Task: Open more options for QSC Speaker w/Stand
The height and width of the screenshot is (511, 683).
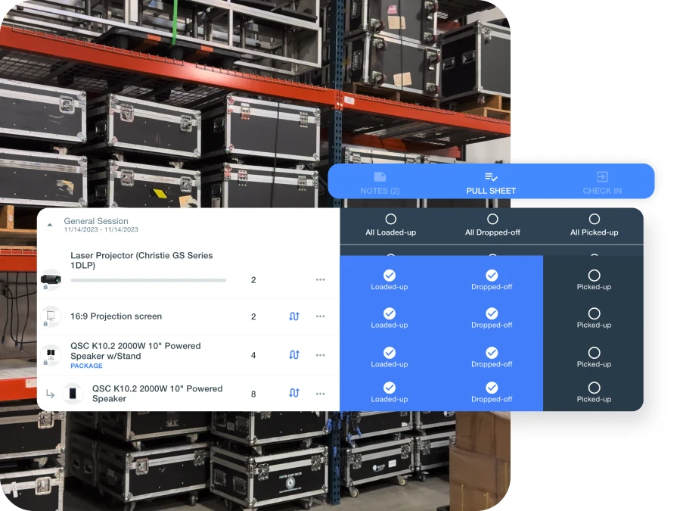Action: tap(321, 355)
